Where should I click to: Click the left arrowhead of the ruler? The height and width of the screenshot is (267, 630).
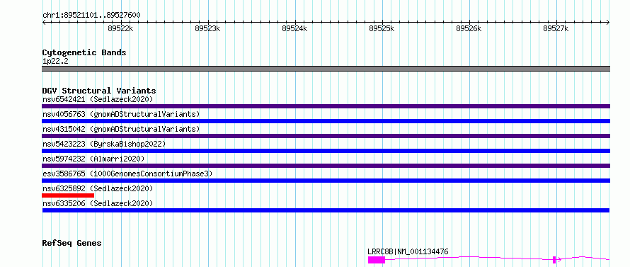pos(44,23)
